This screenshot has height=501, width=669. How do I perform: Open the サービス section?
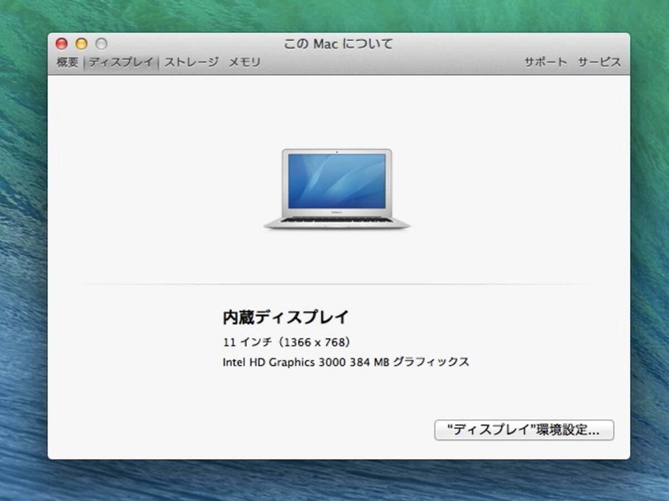599,62
